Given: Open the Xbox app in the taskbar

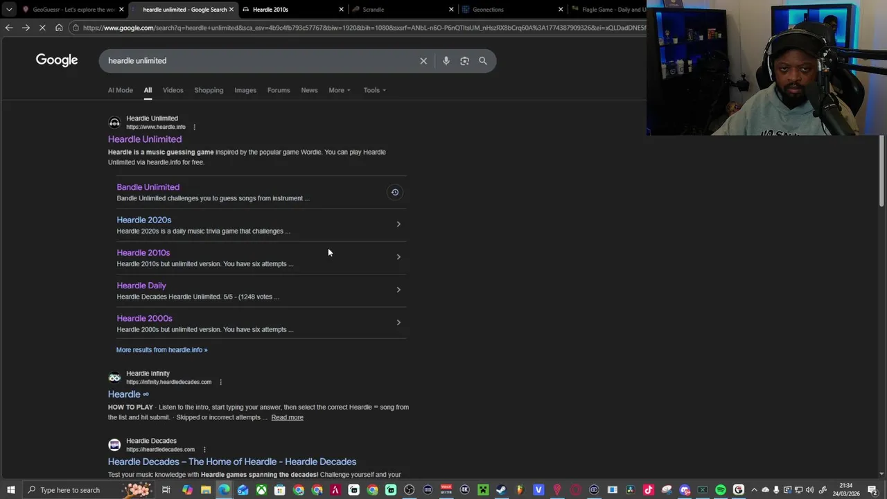Looking at the screenshot, I should [261, 490].
